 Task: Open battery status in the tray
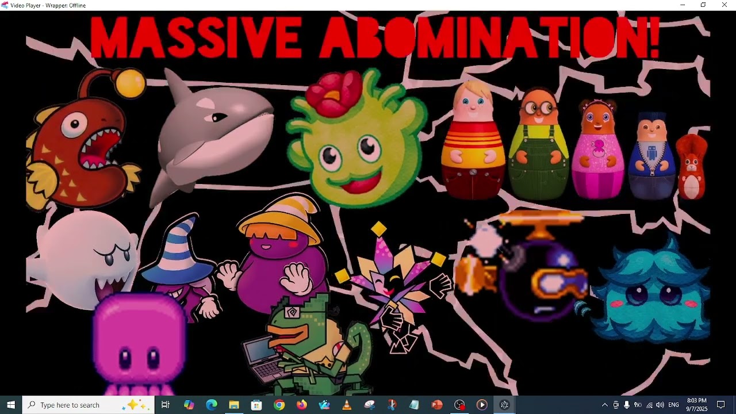[638, 405]
